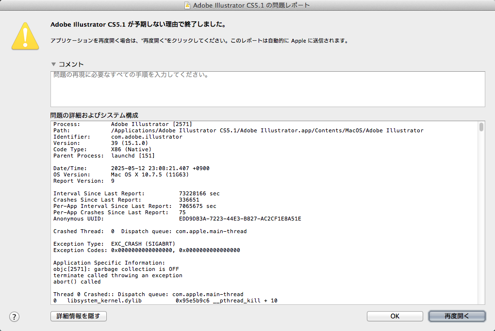
Task: Click the window title 'Adobe Illustrator CS5.1 の問題レポート'
Action: point(251,5)
